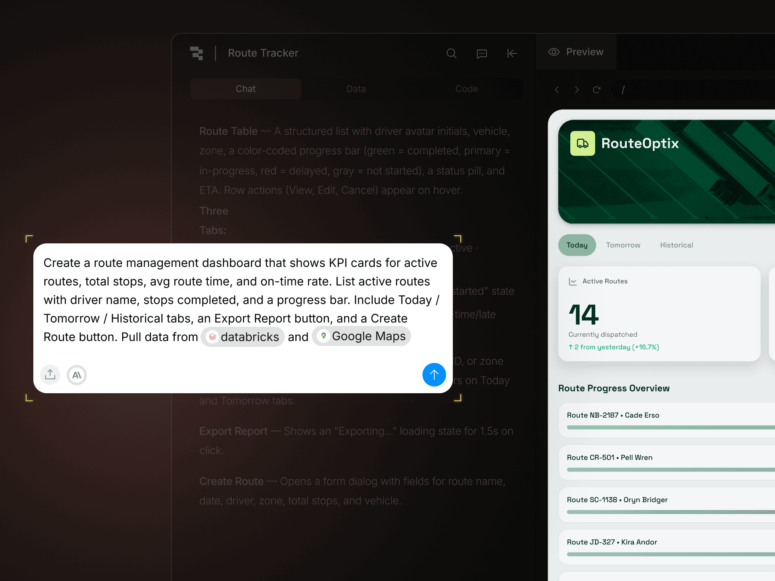
Task: Click the RouteOptix truck logo
Action: 583,144
